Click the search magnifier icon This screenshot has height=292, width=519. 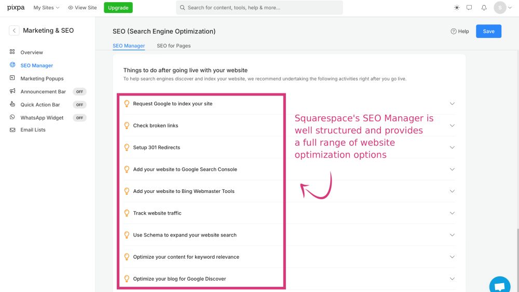pos(182,8)
